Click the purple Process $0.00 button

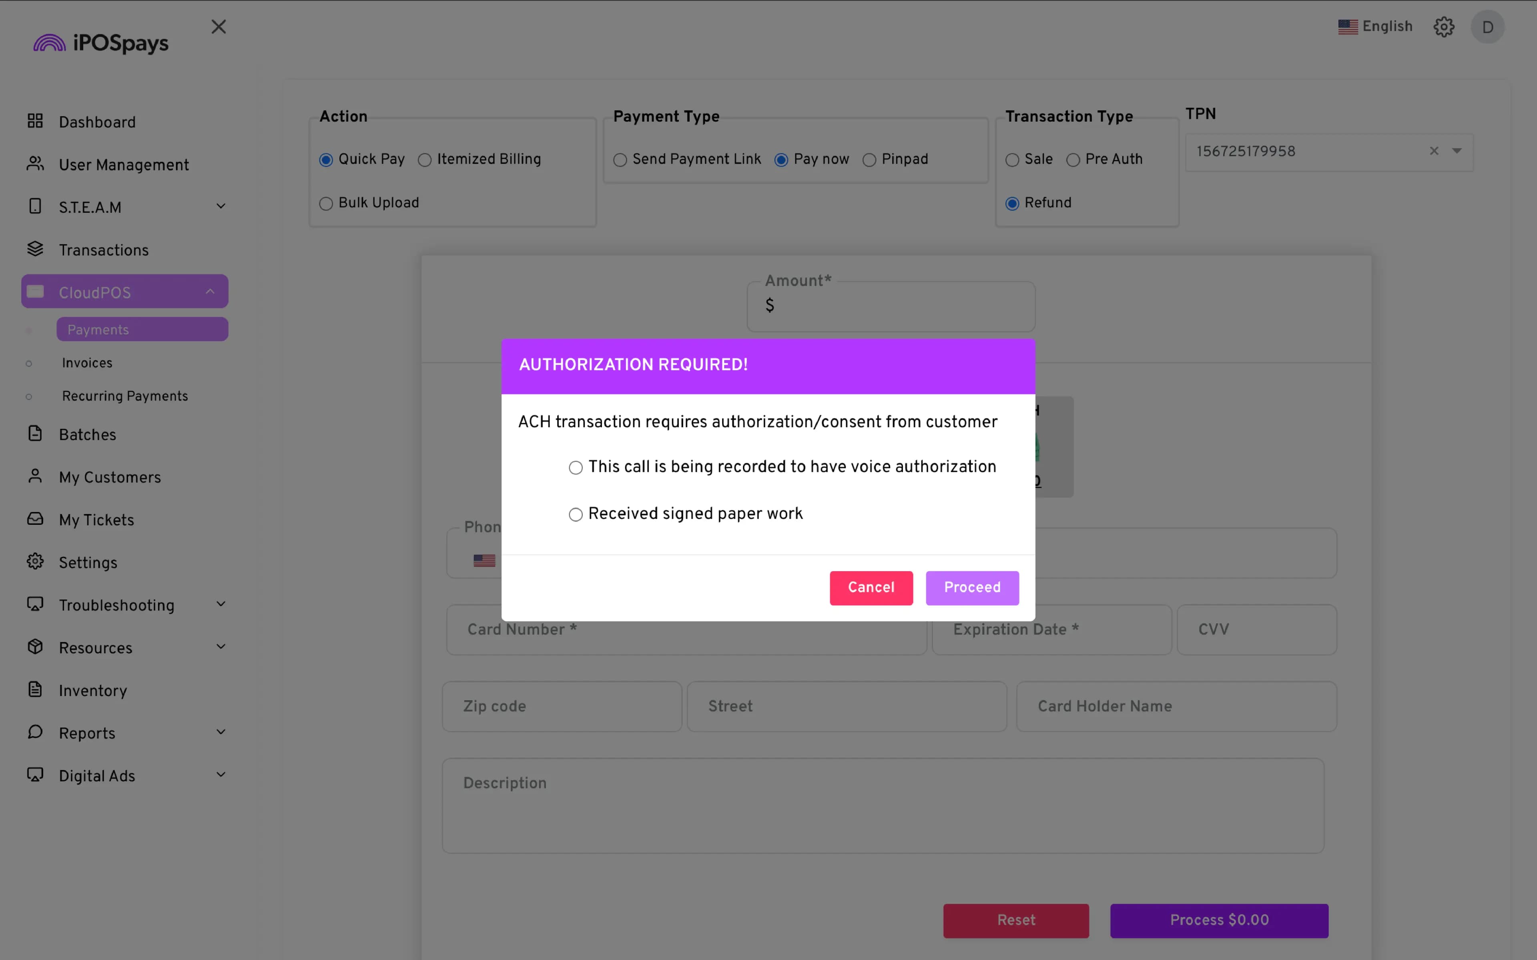point(1219,920)
